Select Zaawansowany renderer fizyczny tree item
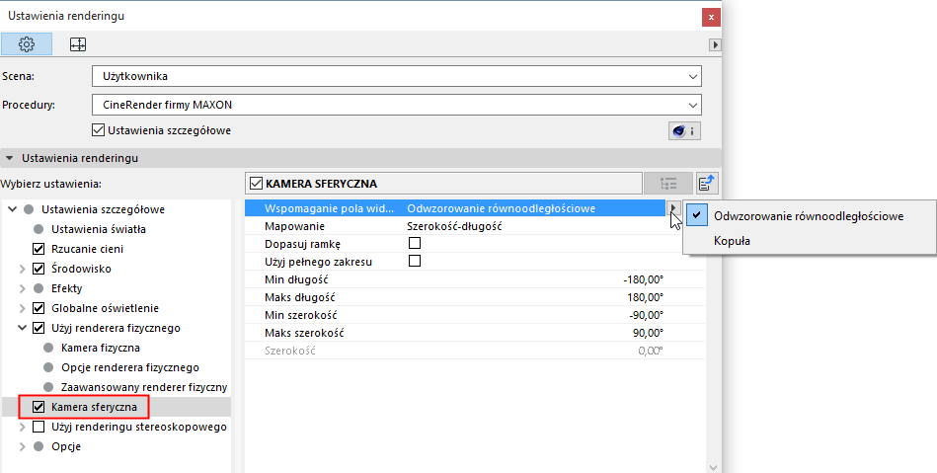 pos(144,387)
